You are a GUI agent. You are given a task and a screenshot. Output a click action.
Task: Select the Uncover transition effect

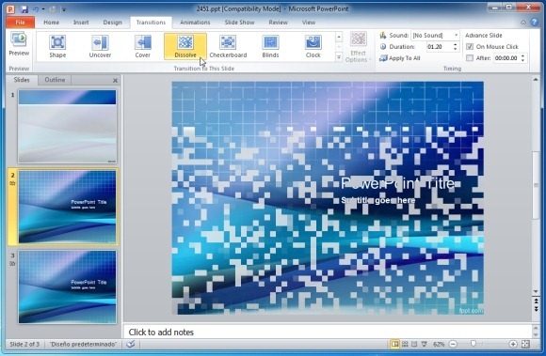tap(100, 46)
